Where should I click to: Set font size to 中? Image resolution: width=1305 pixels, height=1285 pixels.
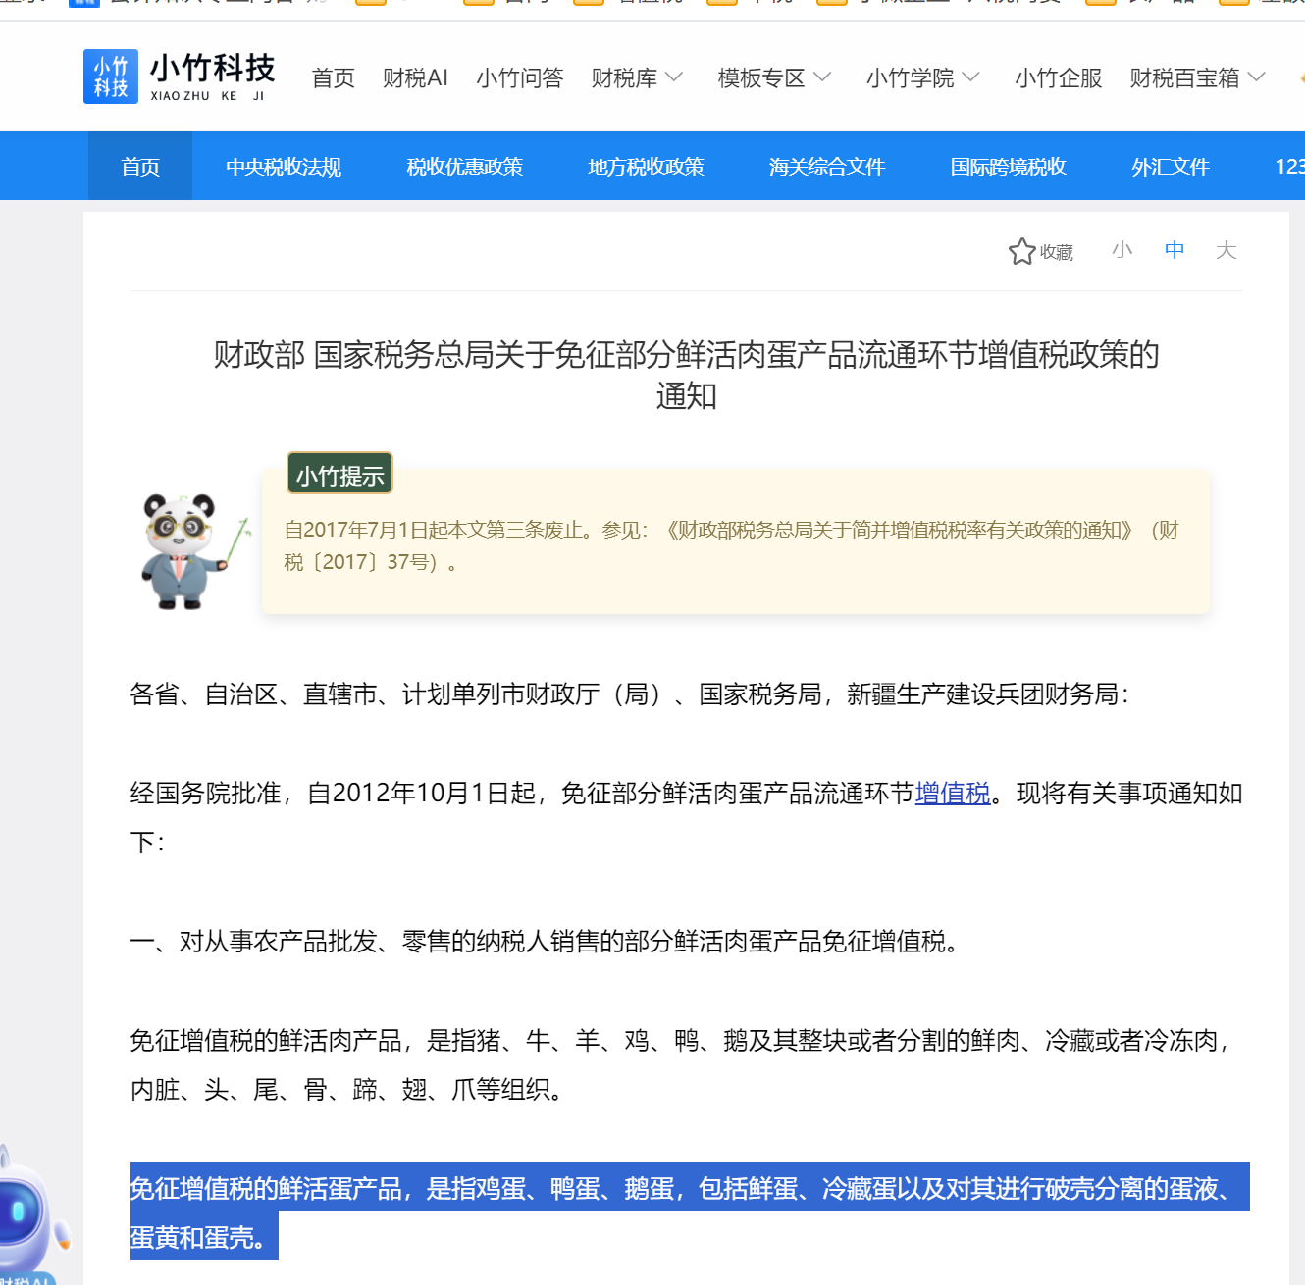pyautogui.click(x=1174, y=250)
